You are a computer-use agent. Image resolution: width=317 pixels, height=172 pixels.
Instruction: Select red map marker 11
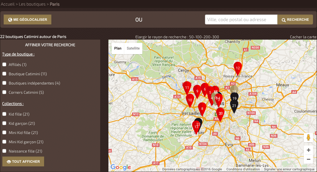click(x=187, y=87)
